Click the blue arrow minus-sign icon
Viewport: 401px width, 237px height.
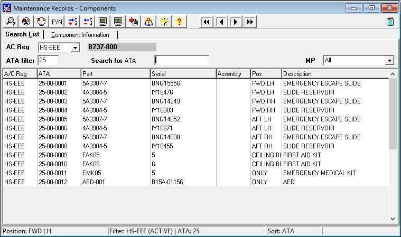[x=88, y=22]
